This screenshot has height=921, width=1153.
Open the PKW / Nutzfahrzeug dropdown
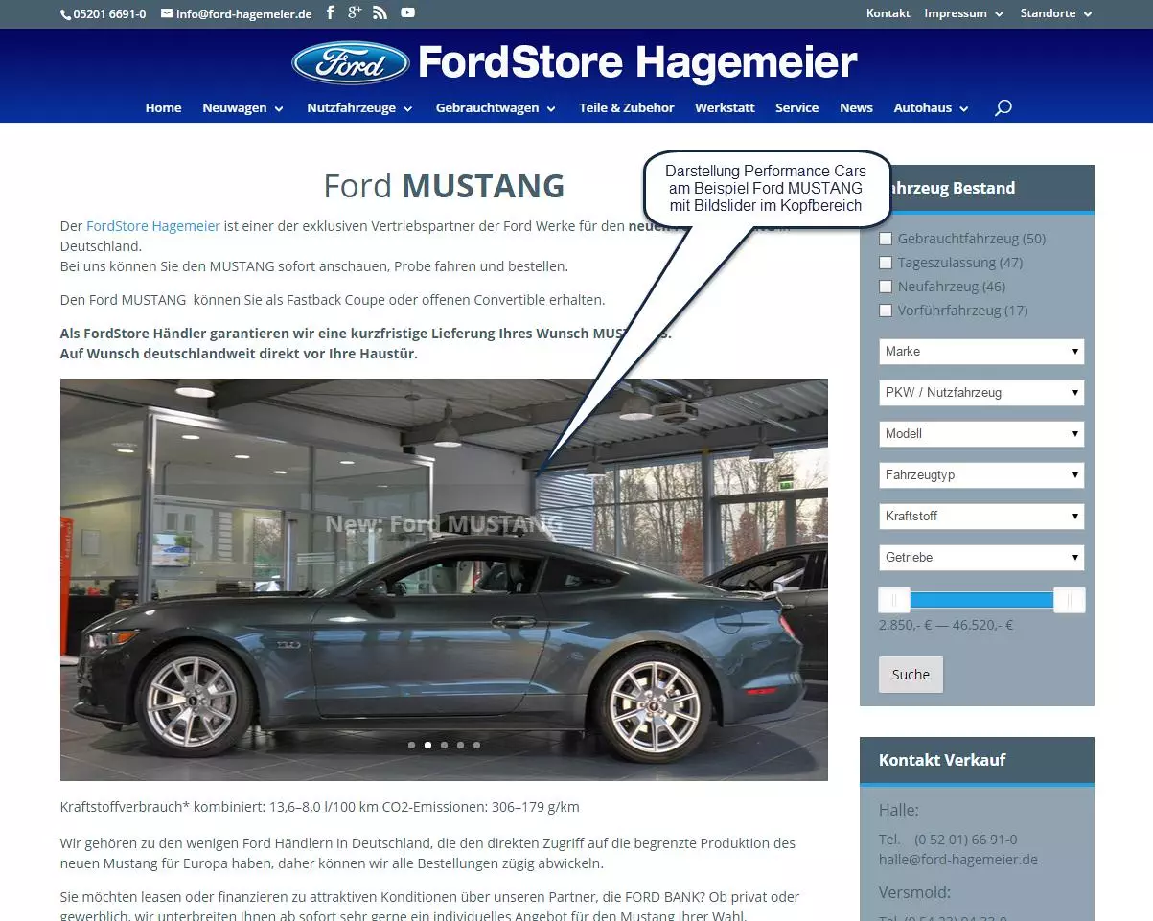pos(981,393)
